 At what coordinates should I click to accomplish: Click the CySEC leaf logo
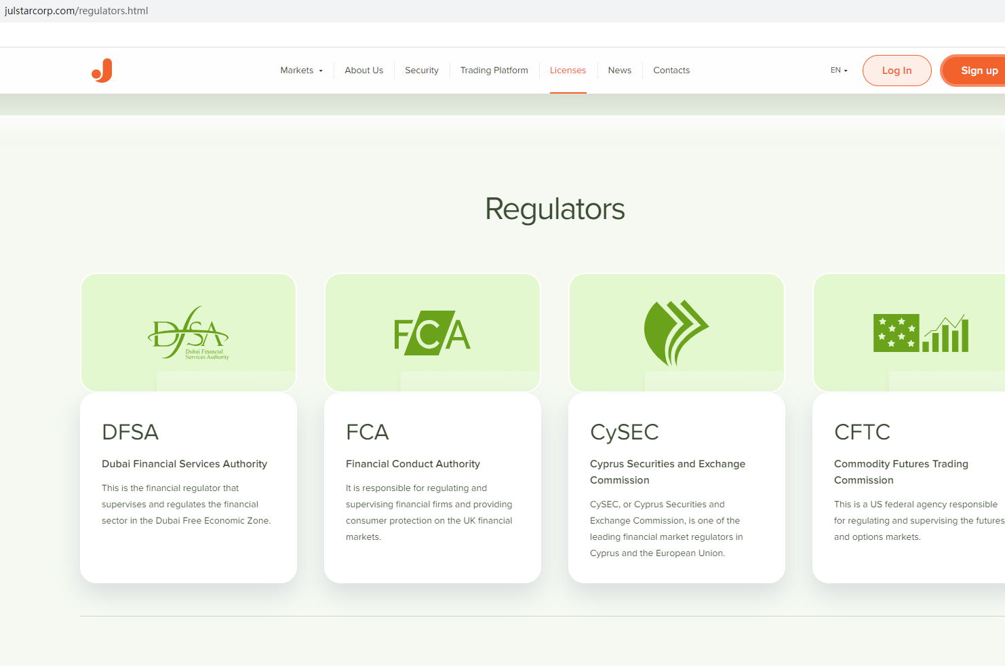[676, 333]
